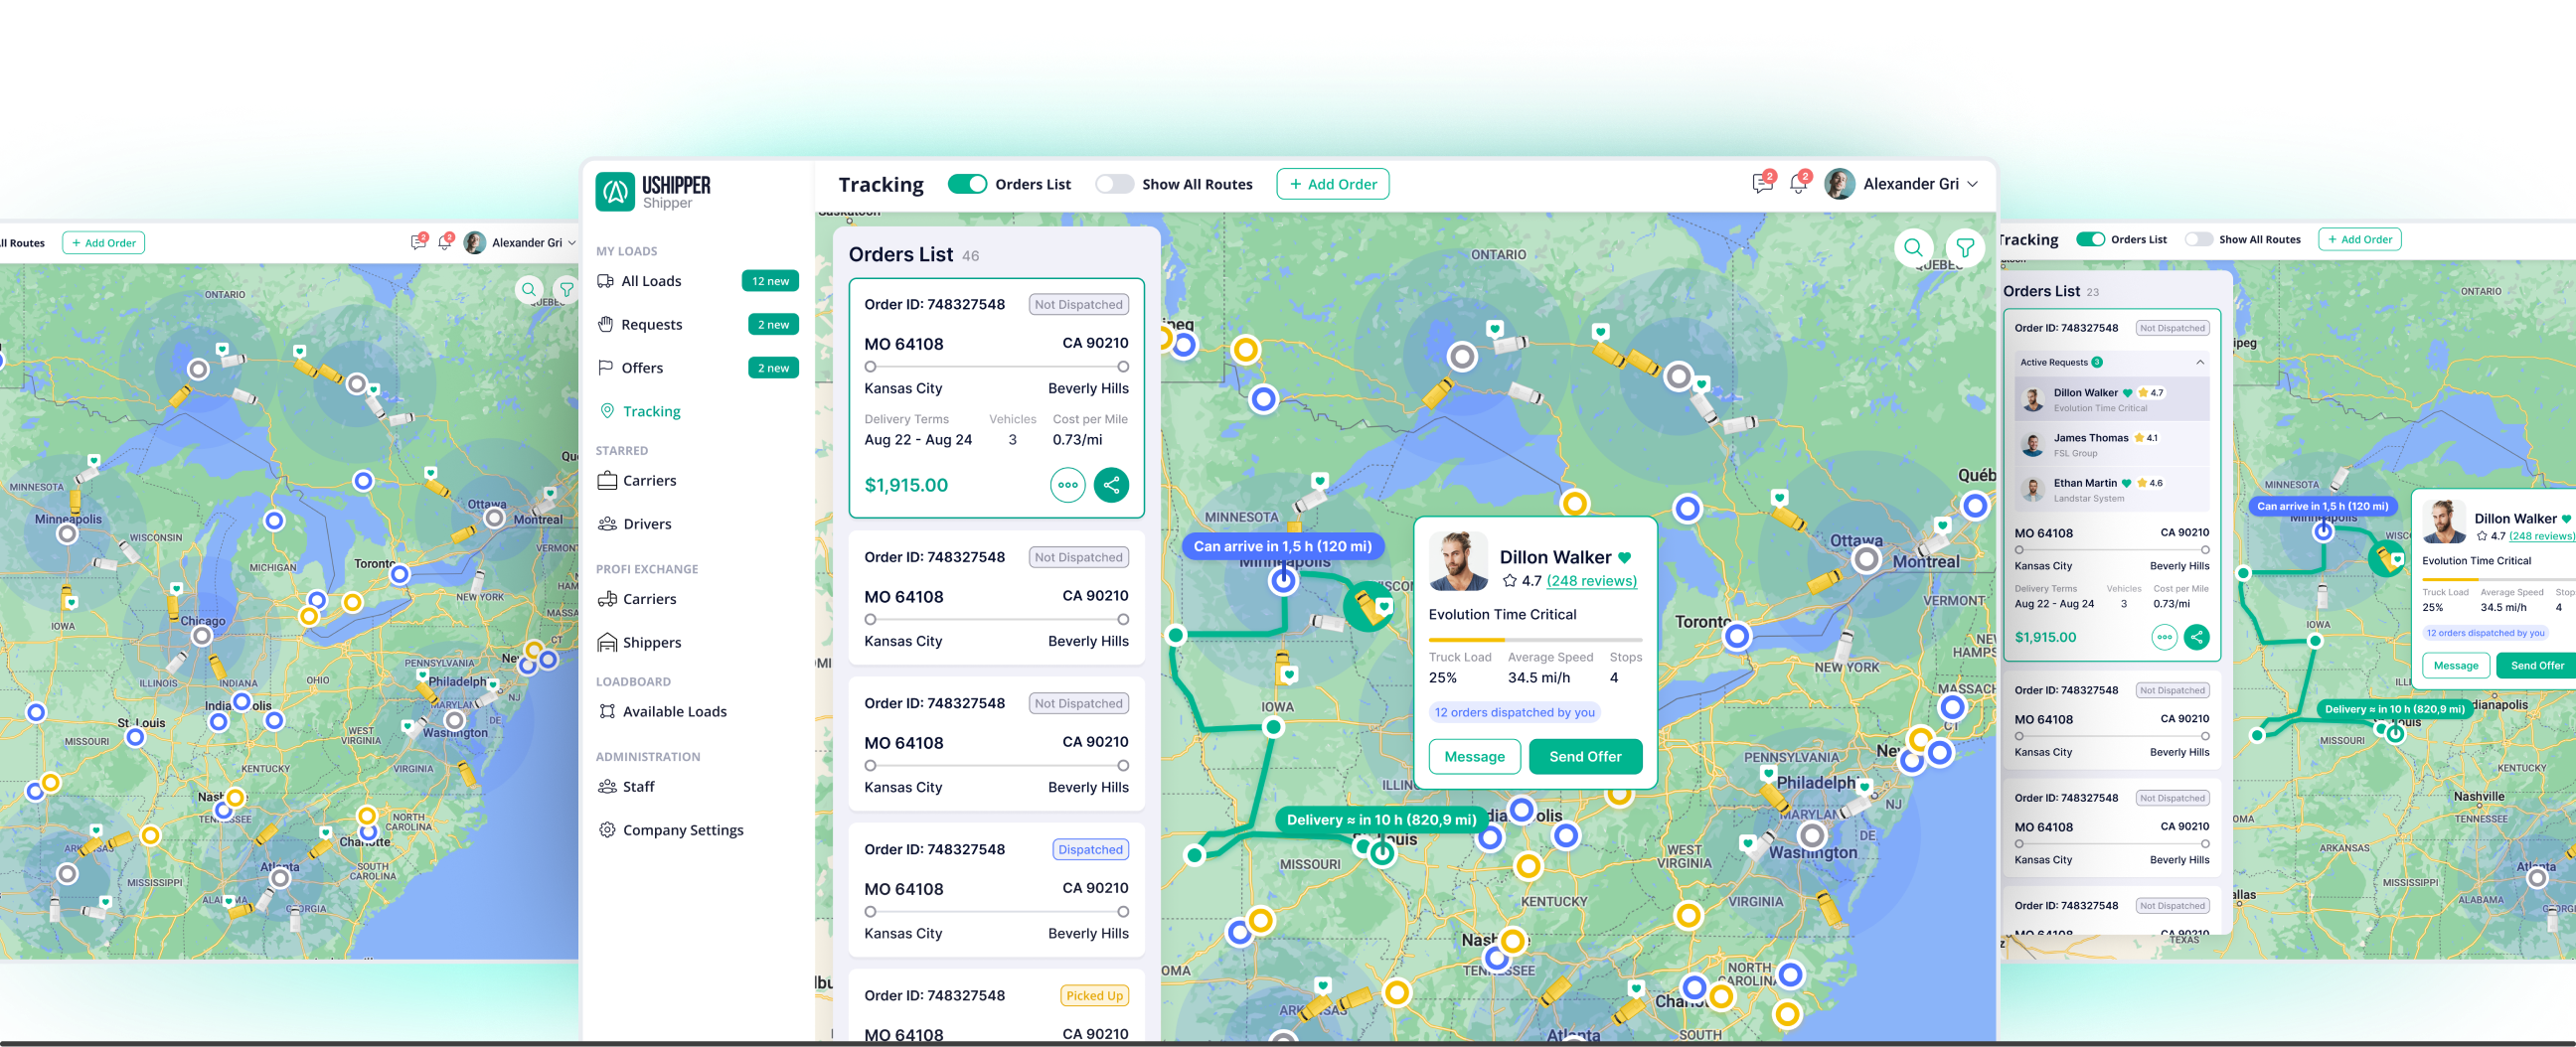Open the 248 reviews link
The height and width of the screenshot is (1047, 2576).
point(1591,581)
